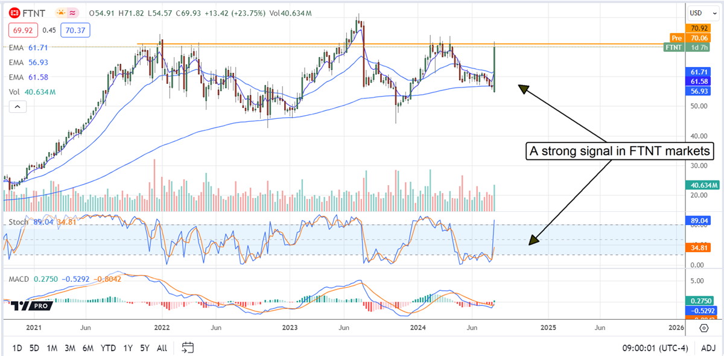
Task: Open chart settings gear at bottom right
Action: 704,328
